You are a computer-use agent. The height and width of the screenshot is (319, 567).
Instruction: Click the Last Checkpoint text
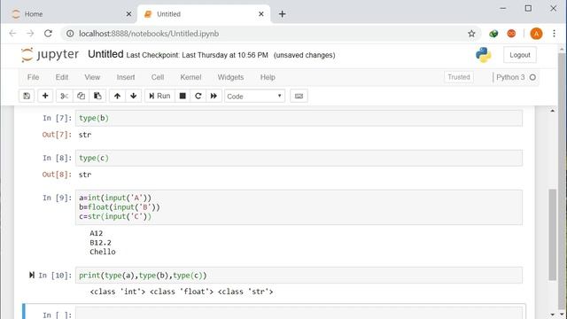point(197,55)
